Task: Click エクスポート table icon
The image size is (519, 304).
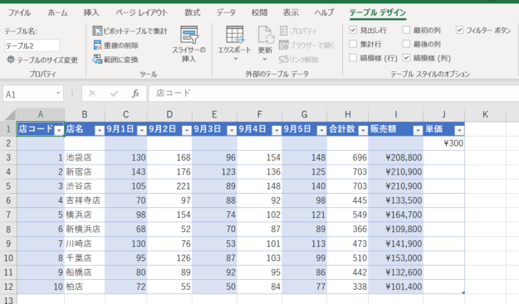Action: [235, 35]
